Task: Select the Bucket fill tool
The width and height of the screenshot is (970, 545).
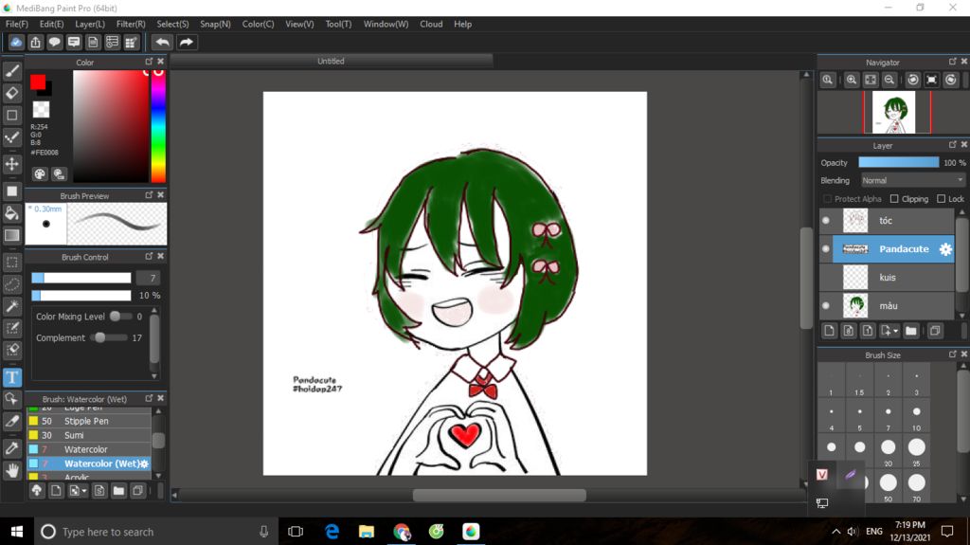Action: [11, 213]
